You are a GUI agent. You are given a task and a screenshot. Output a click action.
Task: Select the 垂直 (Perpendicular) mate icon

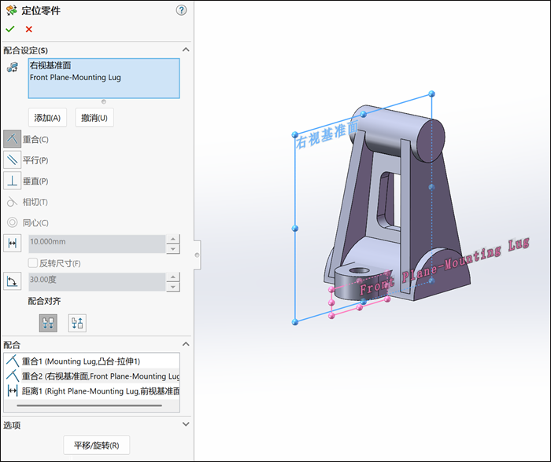tap(13, 181)
